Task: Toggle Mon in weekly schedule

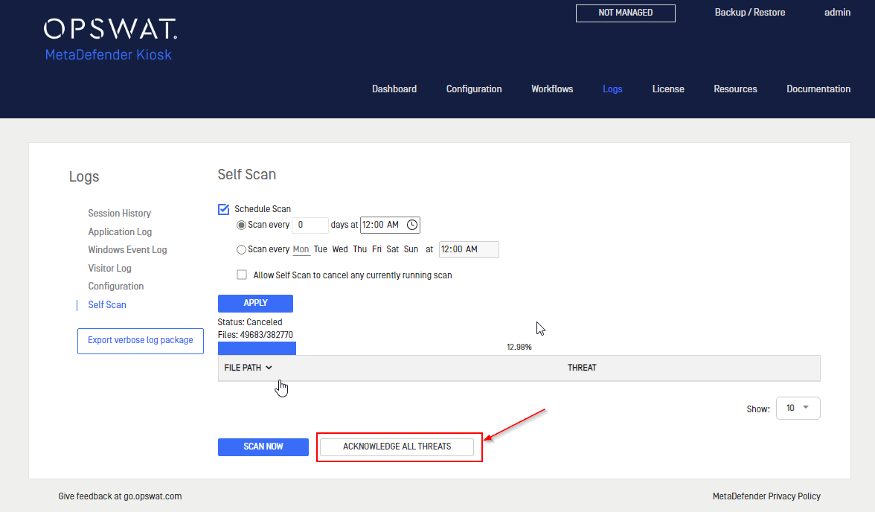Action: point(301,249)
